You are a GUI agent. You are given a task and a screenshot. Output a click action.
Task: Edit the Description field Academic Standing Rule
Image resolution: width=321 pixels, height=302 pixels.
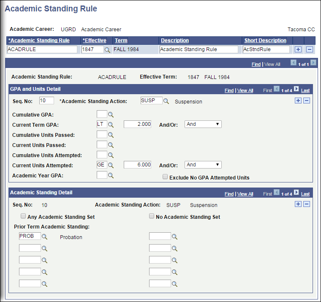pyautogui.click(x=199, y=49)
